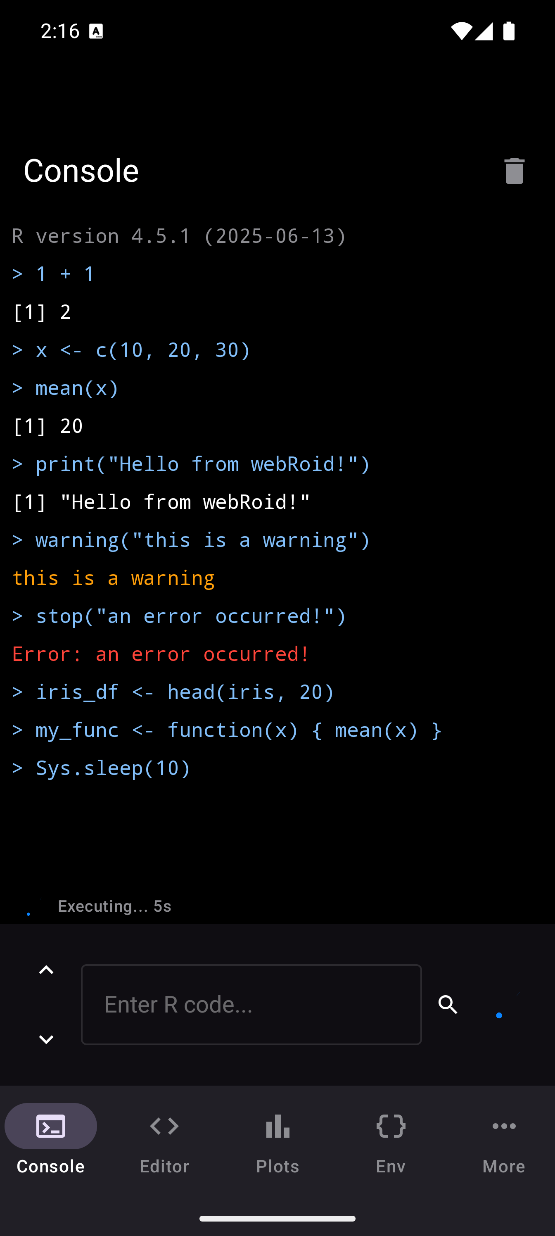The height and width of the screenshot is (1236, 555).
Task: Open the Env curly braces icon
Action: [x=391, y=1126]
